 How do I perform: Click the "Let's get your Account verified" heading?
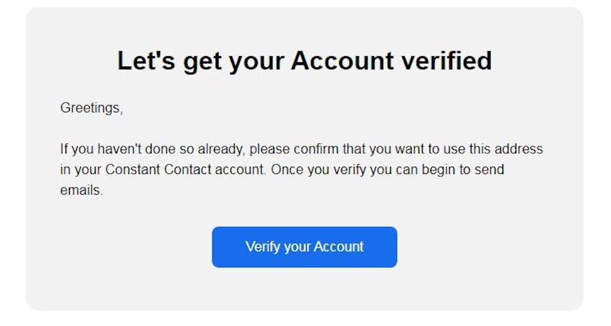(x=304, y=61)
